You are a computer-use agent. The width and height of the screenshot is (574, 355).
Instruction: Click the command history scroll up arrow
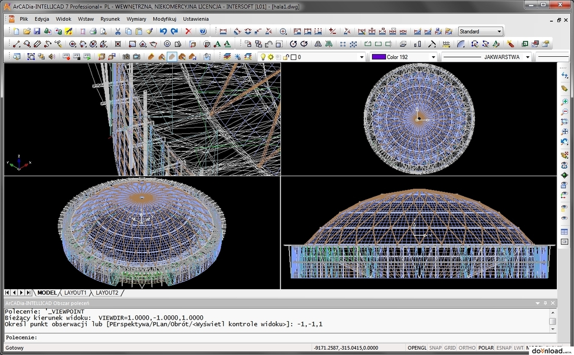(x=553, y=313)
